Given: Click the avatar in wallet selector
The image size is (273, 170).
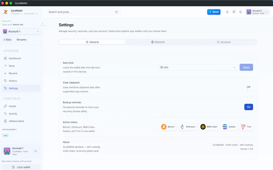Looking at the screenshot, I should (x=5, y=31).
